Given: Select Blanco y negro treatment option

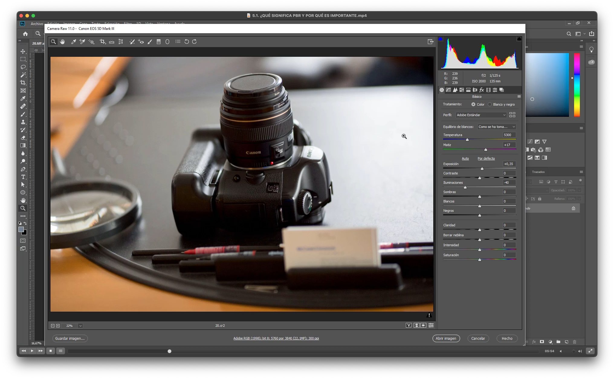Looking at the screenshot, I should tap(490, 104).
